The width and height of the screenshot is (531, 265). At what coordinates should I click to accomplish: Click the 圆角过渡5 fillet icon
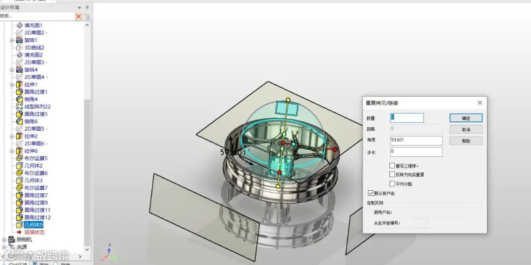pyautogui.click(x=19, y=114)
